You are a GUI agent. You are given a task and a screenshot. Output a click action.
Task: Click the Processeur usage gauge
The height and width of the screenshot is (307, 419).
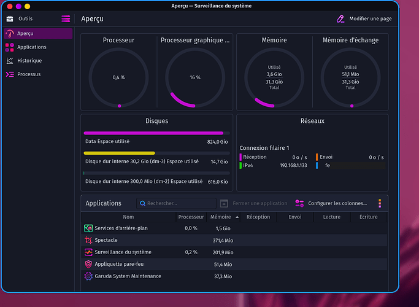[118, 77]
